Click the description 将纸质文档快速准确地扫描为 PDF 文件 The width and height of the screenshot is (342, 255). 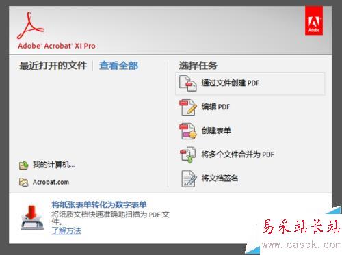point(111,218)
